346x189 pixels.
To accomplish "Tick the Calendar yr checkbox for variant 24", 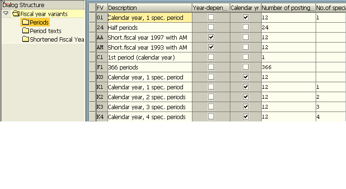I will point(246,27).
